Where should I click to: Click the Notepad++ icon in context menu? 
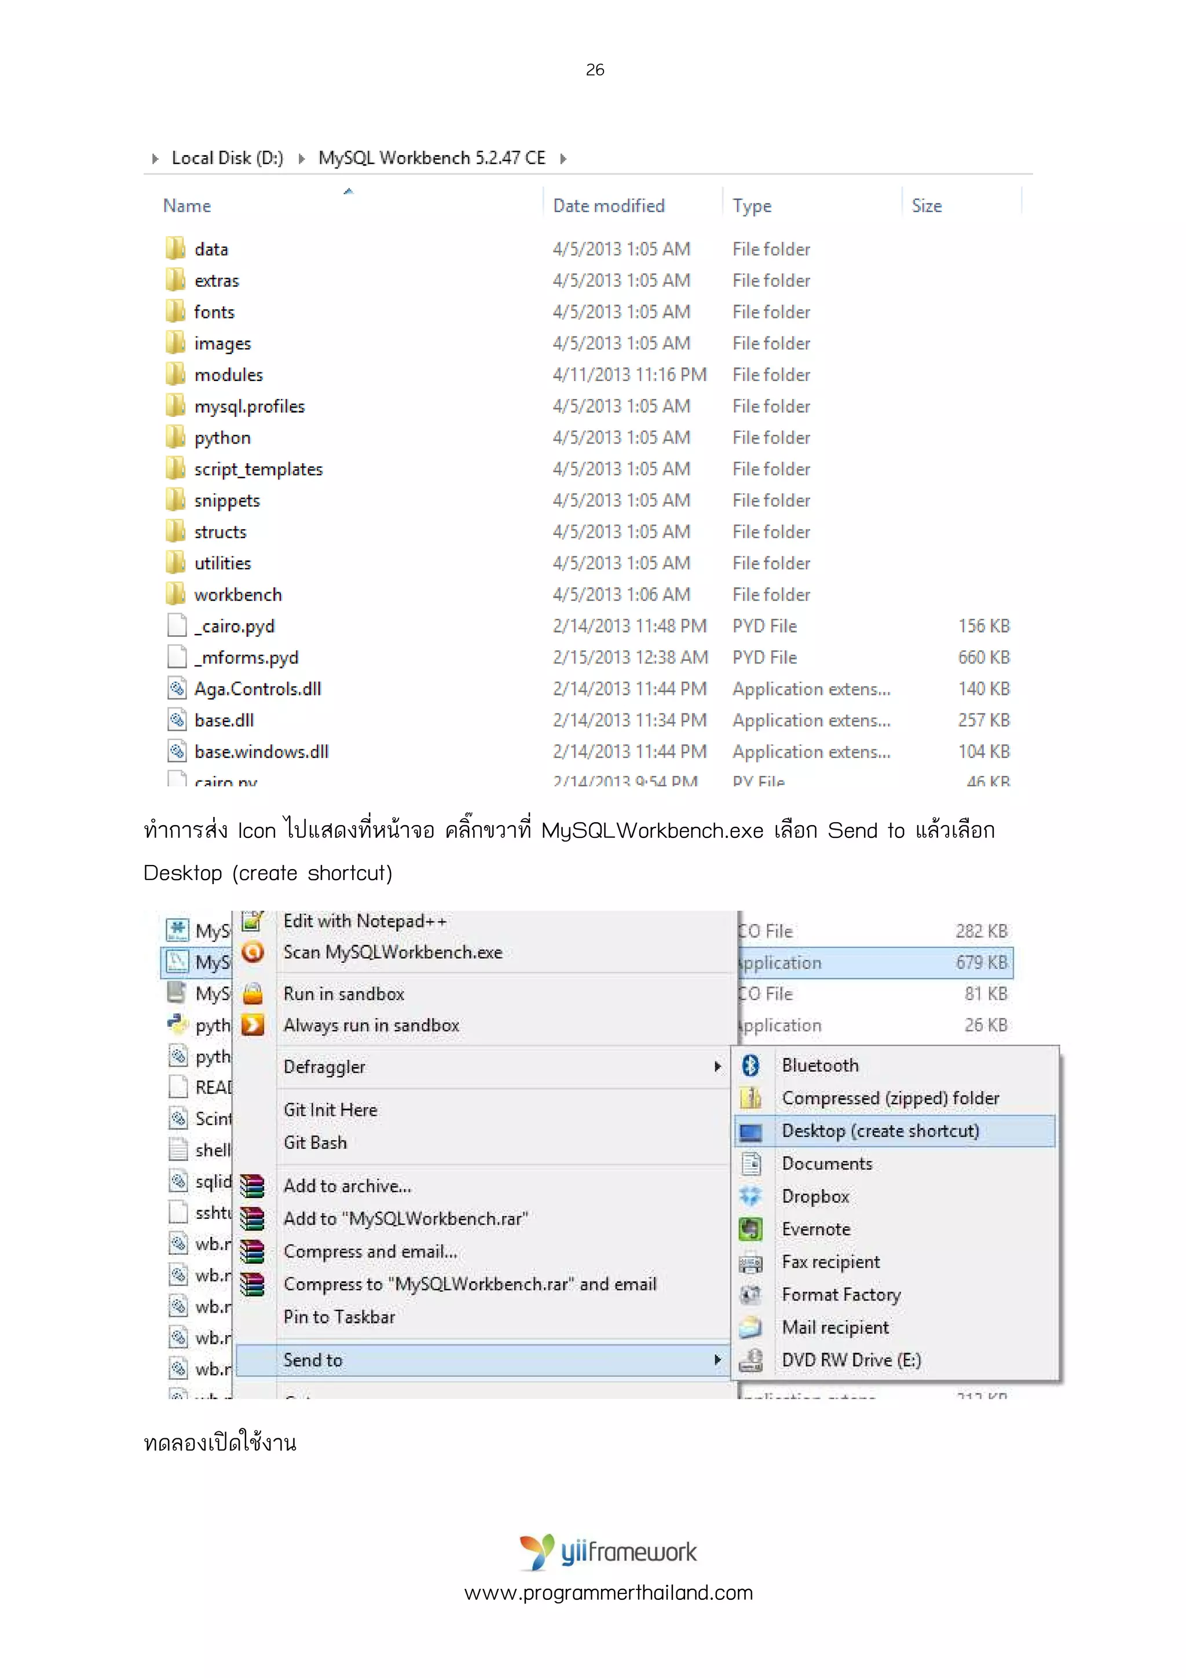point(253,921)
